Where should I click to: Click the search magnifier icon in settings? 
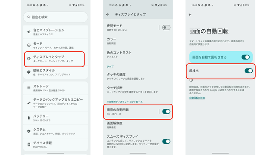tap(28, 17)
